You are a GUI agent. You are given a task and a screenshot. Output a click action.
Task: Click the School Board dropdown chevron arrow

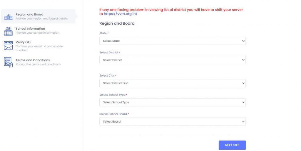point(243,121)
